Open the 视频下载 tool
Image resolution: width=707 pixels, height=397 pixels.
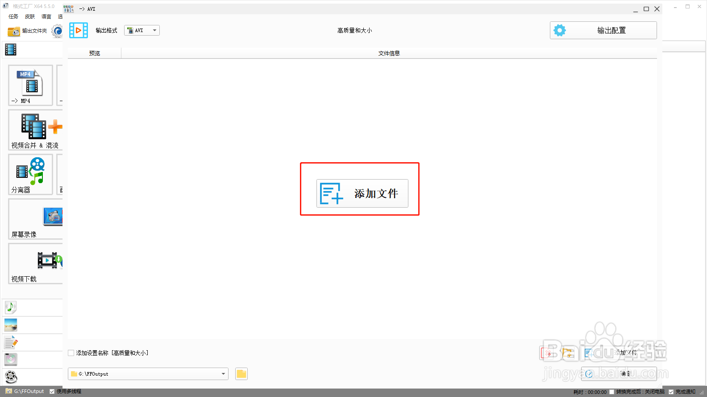click(35, 263)
